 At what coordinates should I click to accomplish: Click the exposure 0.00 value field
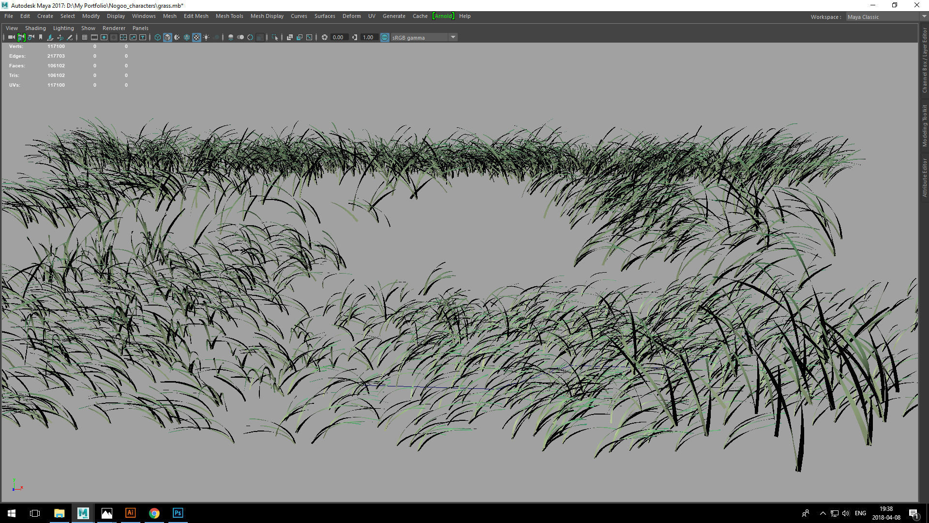coord(338,37)
